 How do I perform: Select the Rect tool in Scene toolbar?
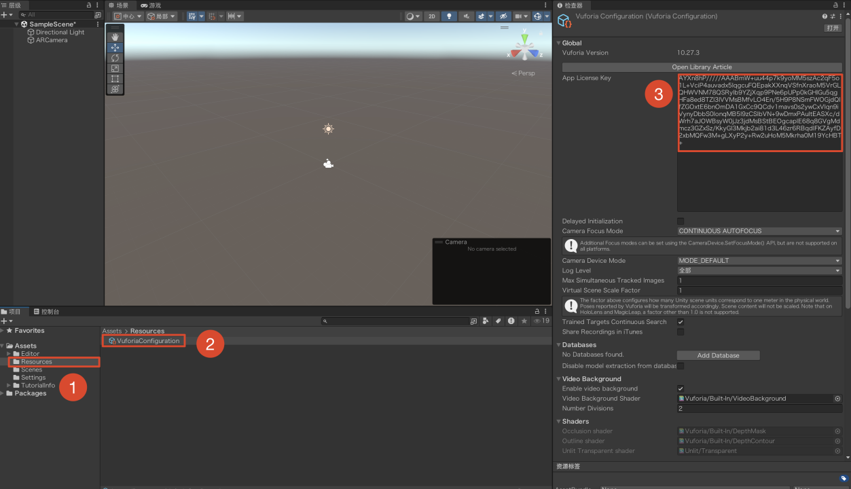point(115,79)
